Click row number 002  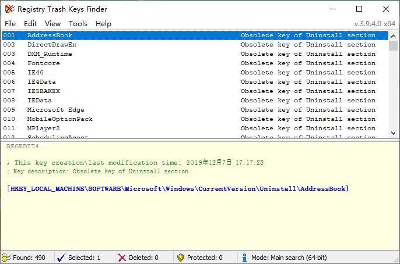pos(9,45)
